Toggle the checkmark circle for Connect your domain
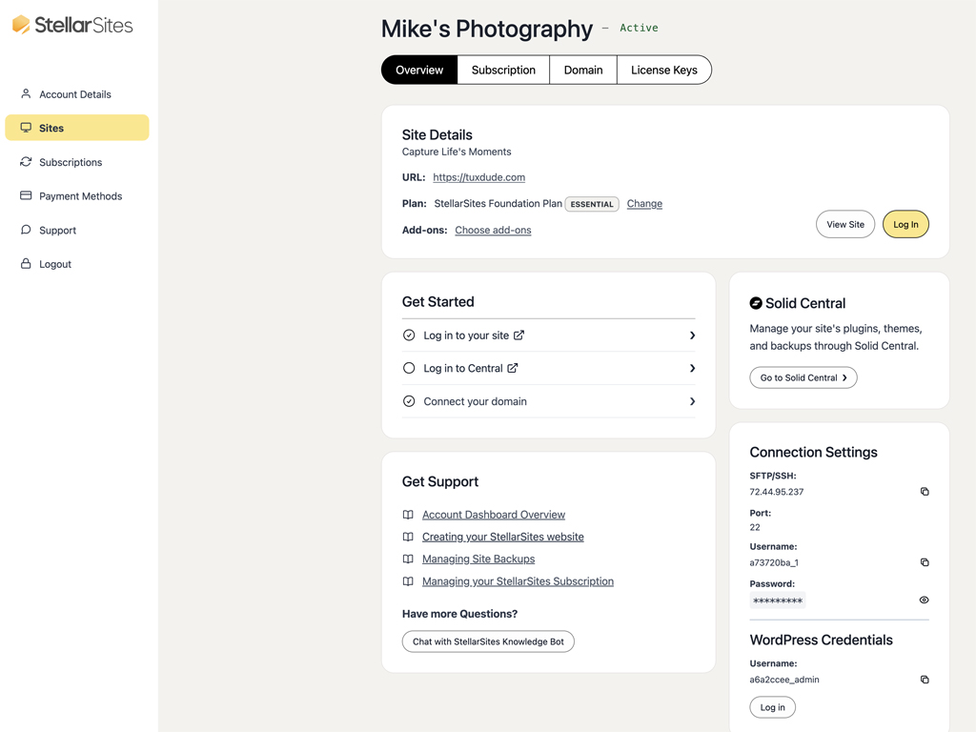The height and width of the screenshot is (732, 976). coord(409,401)
